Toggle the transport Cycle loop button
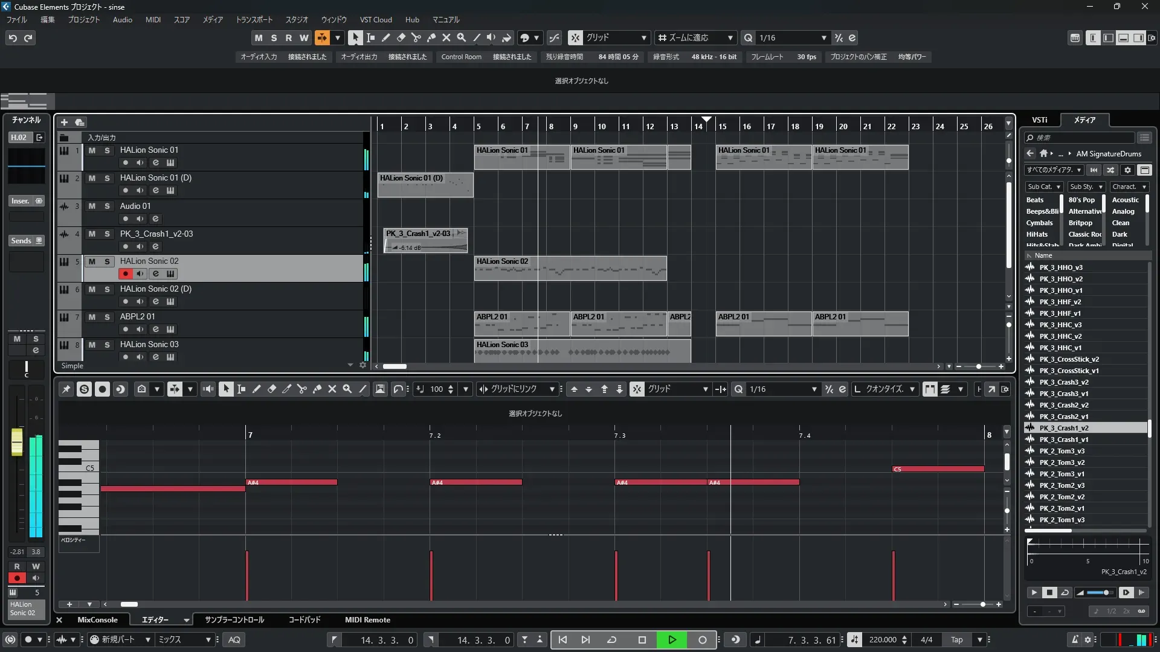 611,640
